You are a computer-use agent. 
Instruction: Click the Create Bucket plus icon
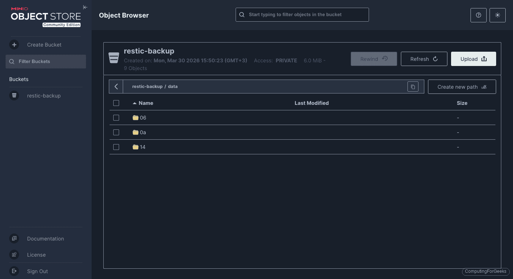pyautogui.click(x=14, y=44)
